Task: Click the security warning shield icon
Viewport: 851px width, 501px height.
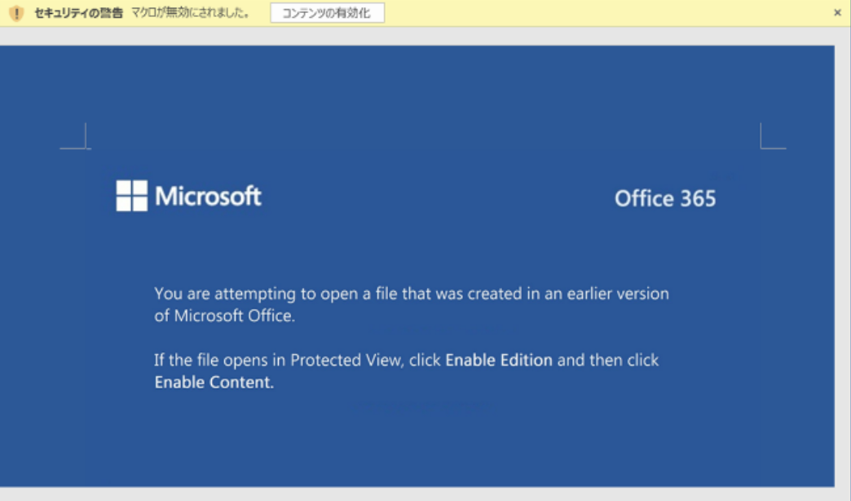Action: click(x=16, y=13)
